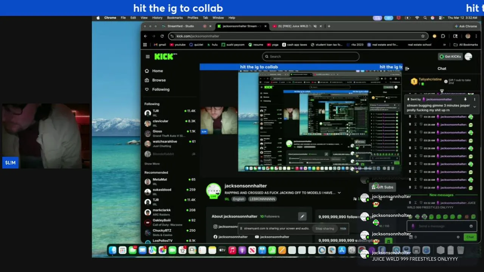Unpin the pinned message with pin icon

click(465, 99)
